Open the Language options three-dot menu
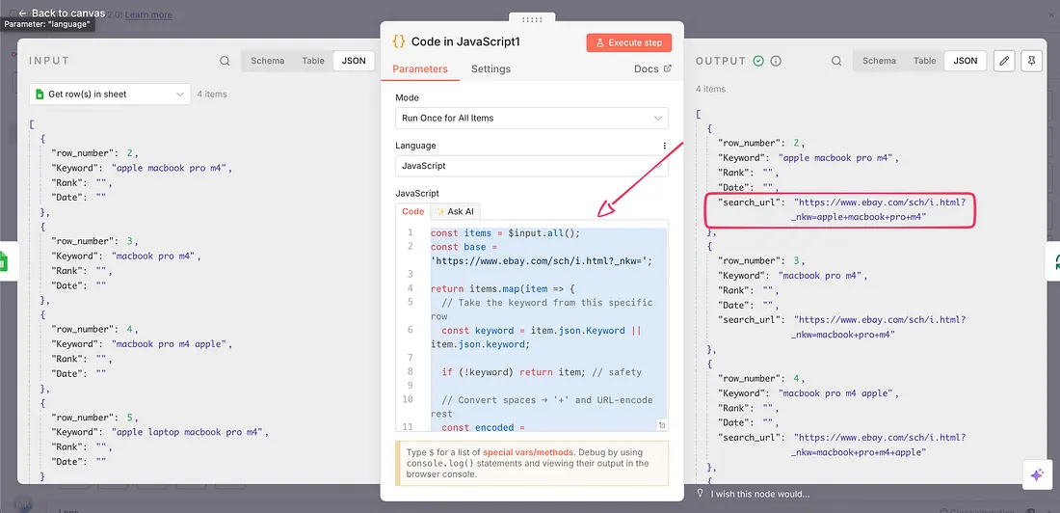Viewport: 1060px width, 513px height. pyautogui.click(x=664, y=147)
